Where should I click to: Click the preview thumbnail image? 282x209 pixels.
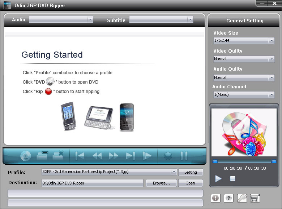click(244, 133)
